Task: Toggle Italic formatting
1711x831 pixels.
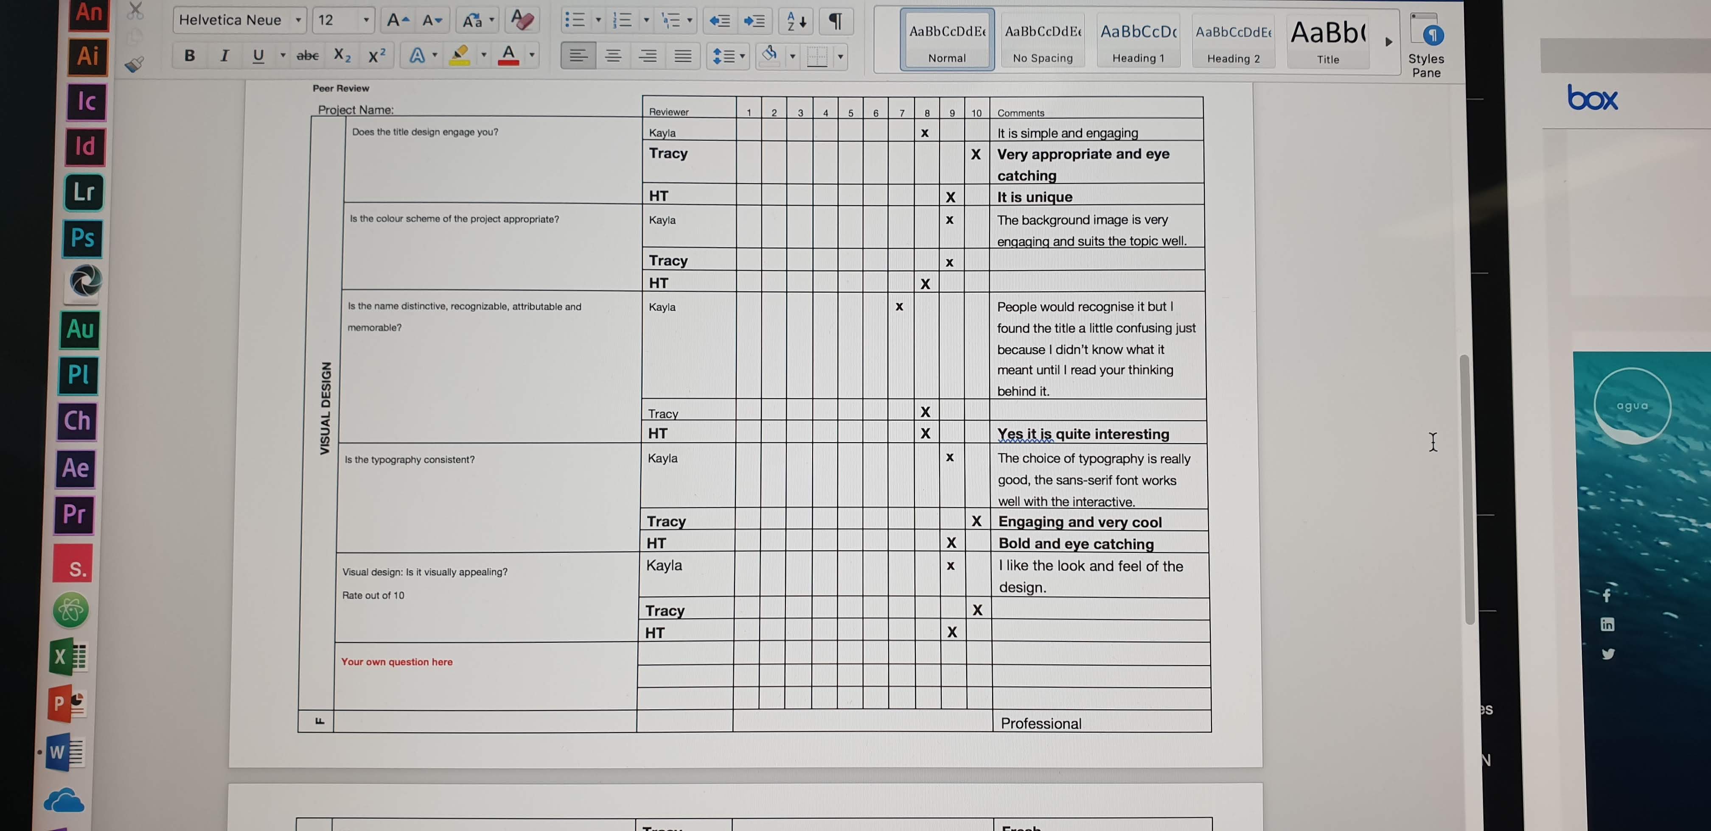Action: point(224,56)
